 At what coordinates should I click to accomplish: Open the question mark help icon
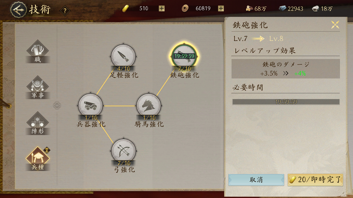(65, 11)
